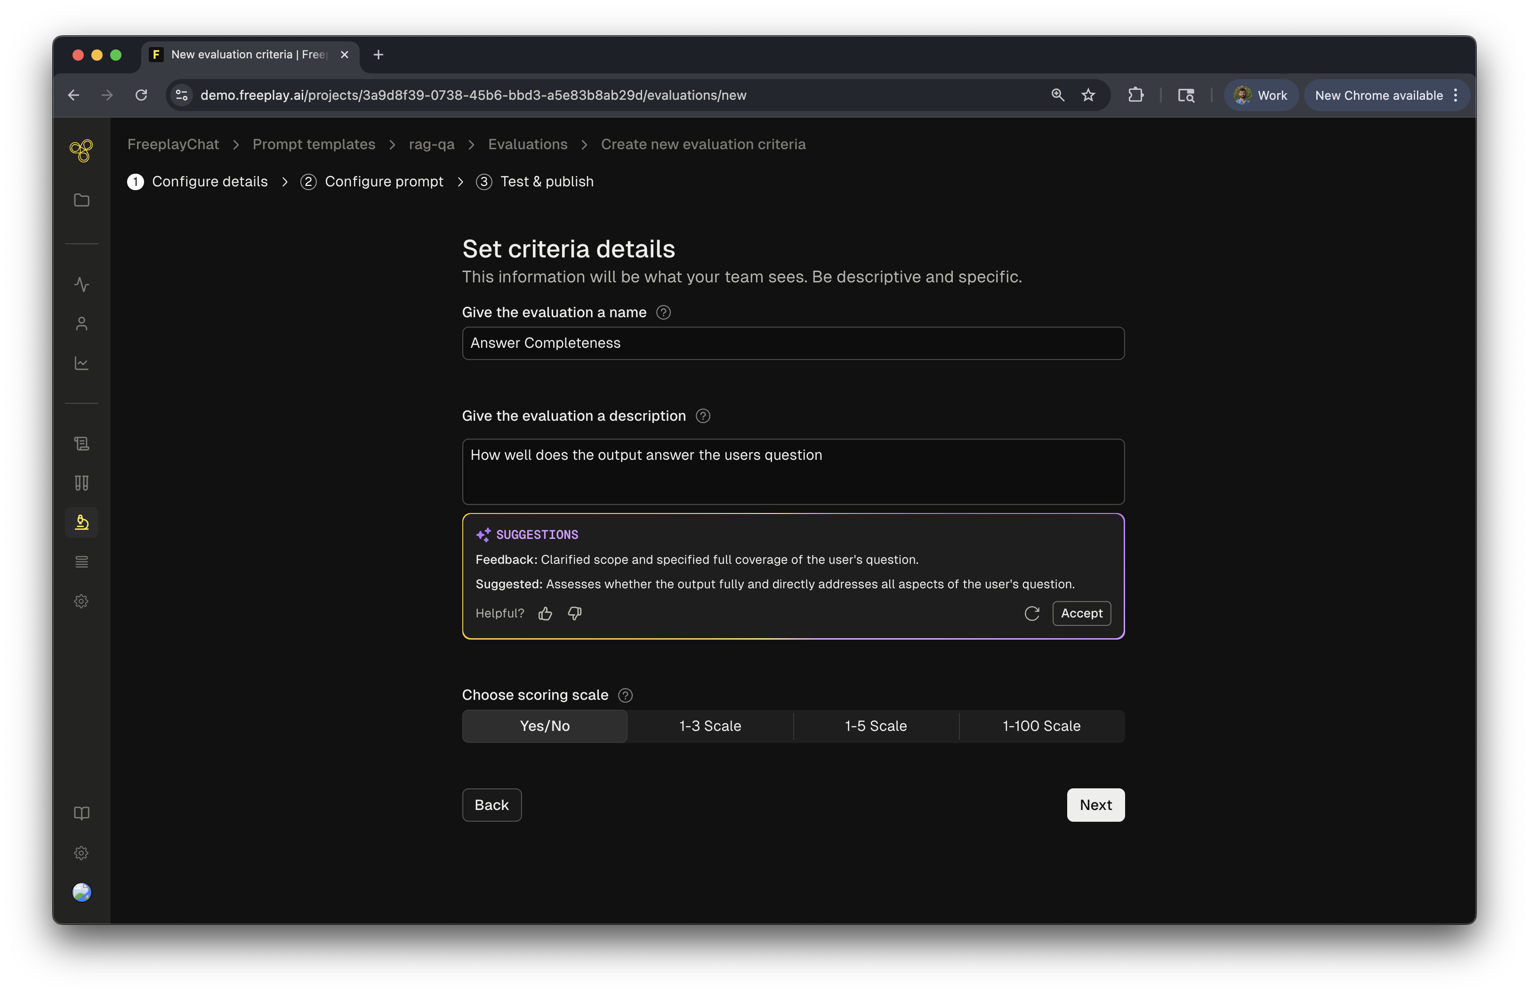
Task: Click the folder icon in sidebar
Action: tap(81, 200)
